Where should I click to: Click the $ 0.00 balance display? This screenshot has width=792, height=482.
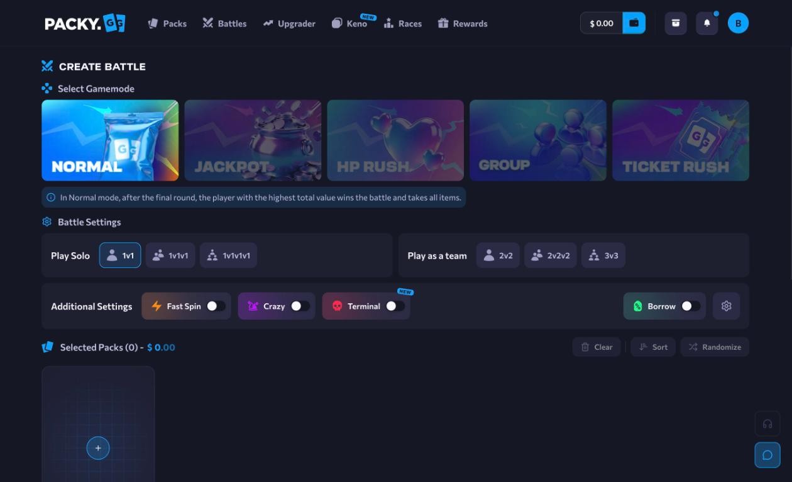pyautogui.click(x=602, y=23)
